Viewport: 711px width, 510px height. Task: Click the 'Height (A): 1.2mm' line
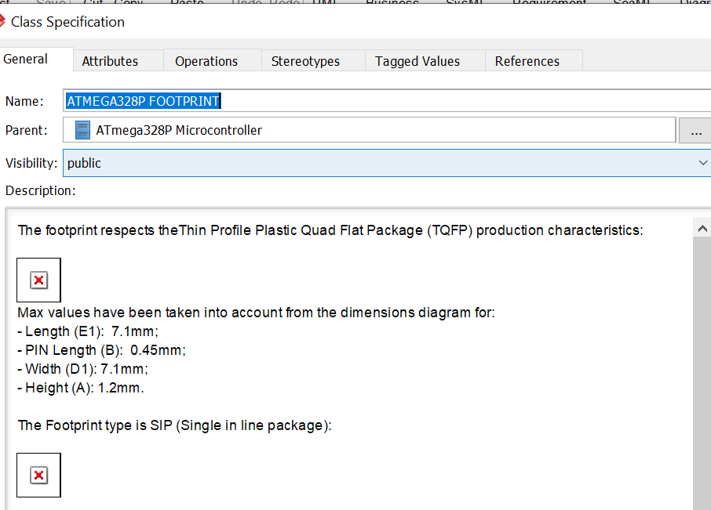(81, 388)
